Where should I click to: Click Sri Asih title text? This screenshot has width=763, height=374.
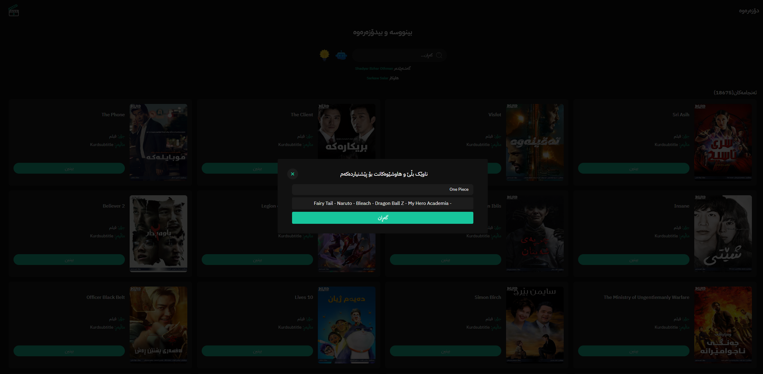pyautogui.click(x=681, y=115)
